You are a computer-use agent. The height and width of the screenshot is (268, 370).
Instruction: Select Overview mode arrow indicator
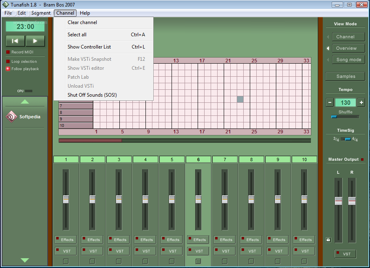328,48
